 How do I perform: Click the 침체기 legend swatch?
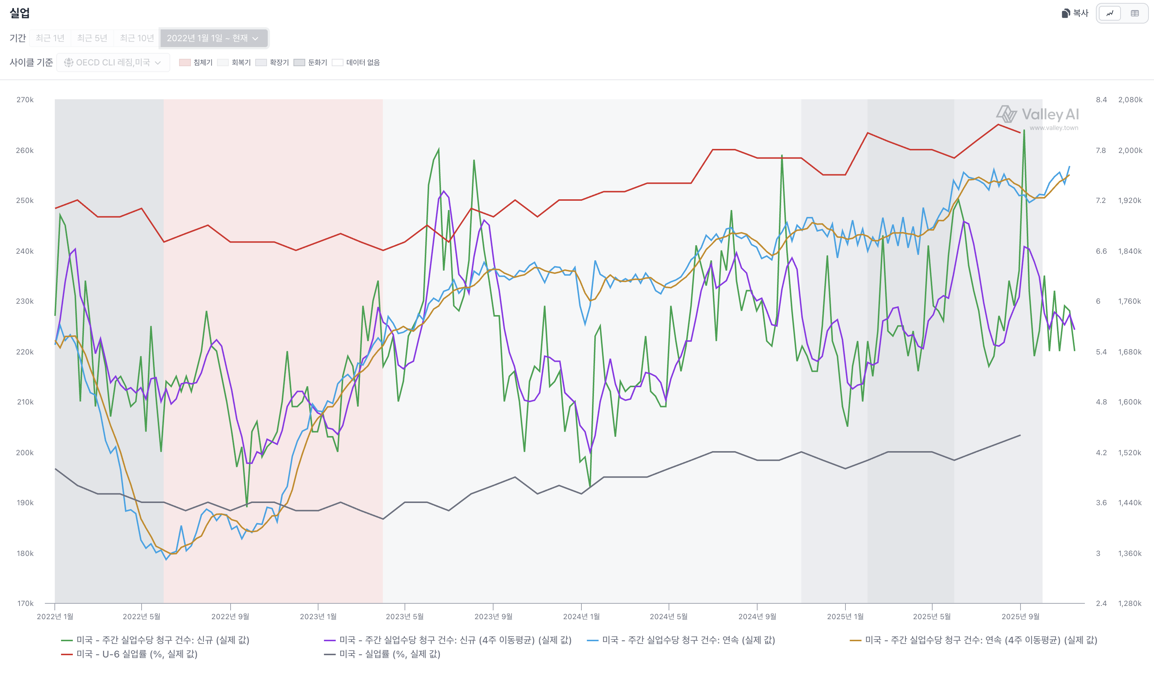(185, 63)
